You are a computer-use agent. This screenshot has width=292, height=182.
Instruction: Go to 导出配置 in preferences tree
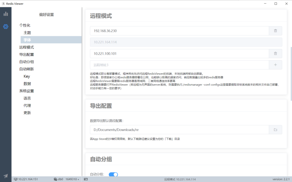point(26,55)
